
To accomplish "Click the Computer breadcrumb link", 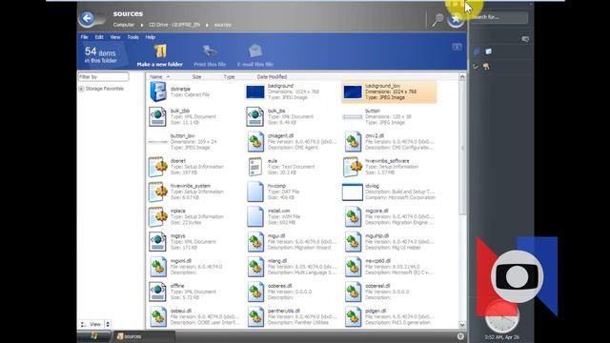I will (124, 25).
